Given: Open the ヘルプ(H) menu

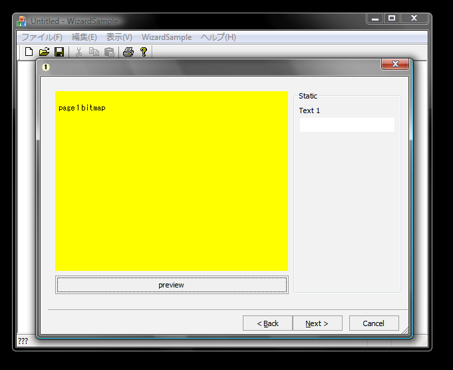Looking at the screenshot, I should [218, 37].
